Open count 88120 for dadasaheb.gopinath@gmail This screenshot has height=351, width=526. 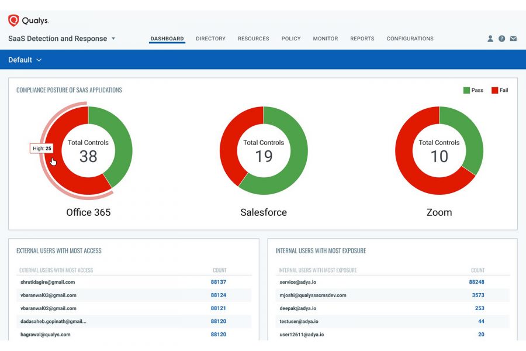coord(219,321)
